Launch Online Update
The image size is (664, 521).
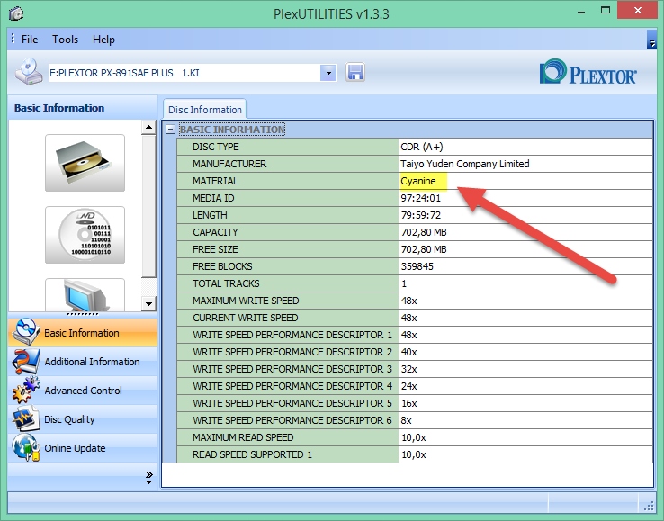75,448
